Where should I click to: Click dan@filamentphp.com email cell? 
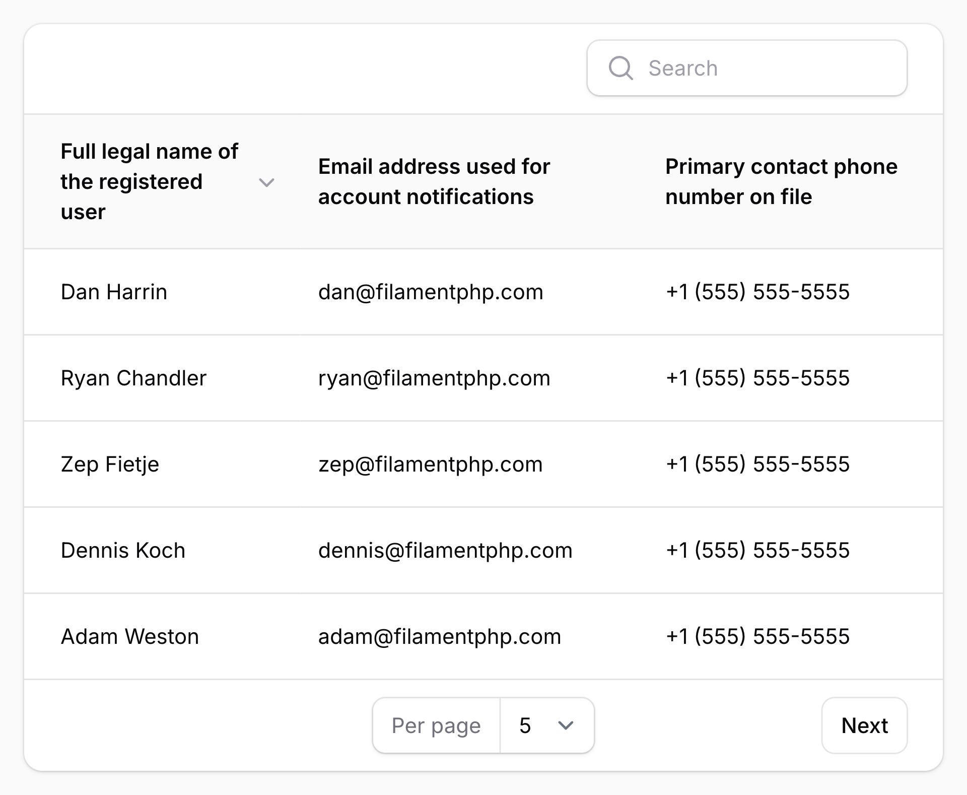(431, 292)
